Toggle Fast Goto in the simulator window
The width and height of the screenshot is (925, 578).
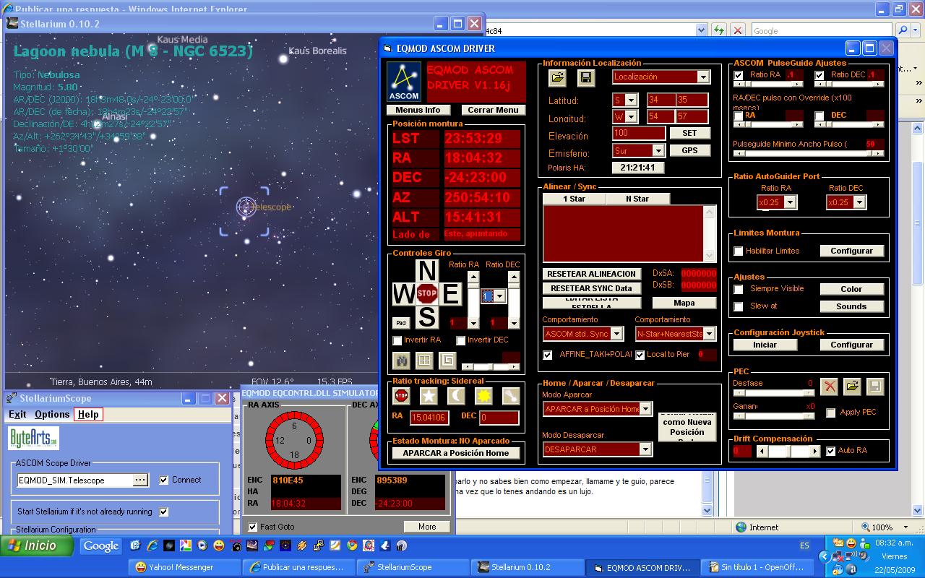(252, 527)
